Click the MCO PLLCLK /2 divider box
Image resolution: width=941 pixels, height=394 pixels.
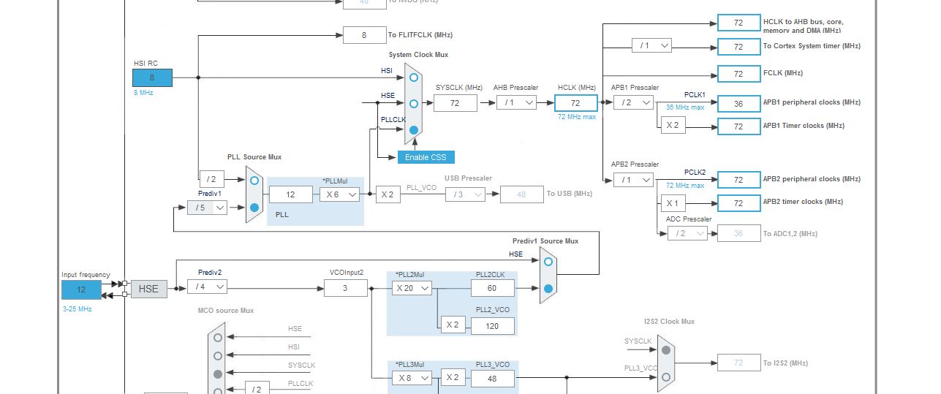[257, 388]
